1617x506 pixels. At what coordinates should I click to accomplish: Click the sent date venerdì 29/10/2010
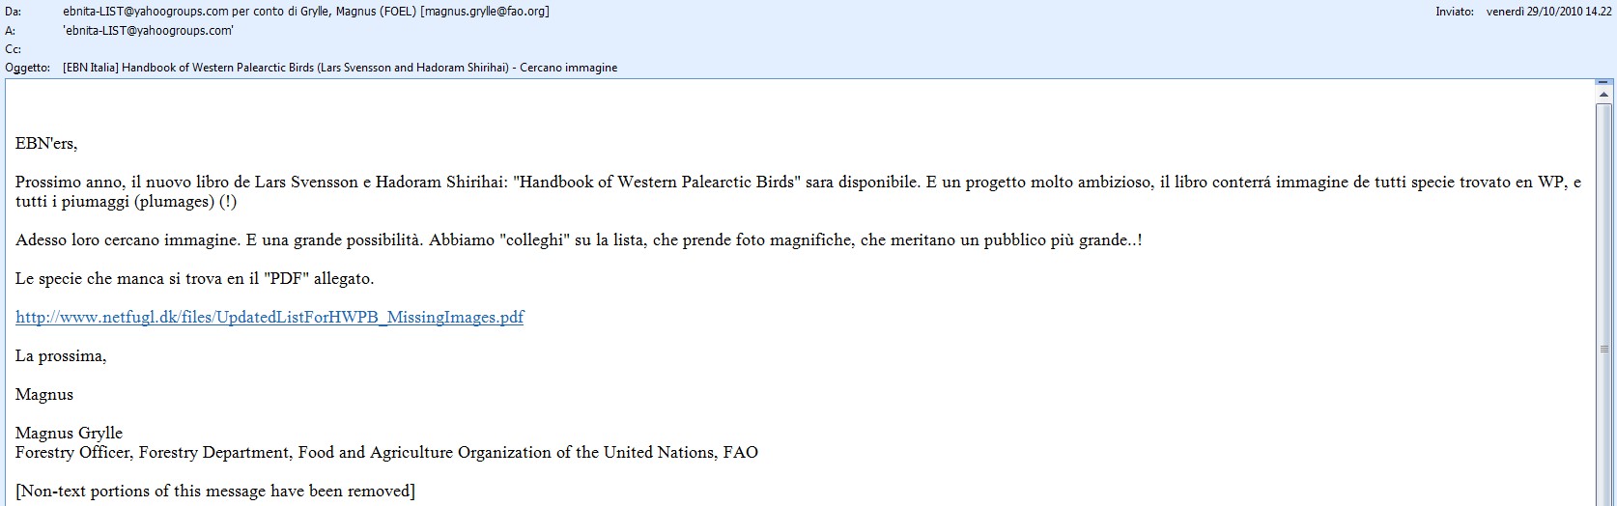click(1549, 12)
